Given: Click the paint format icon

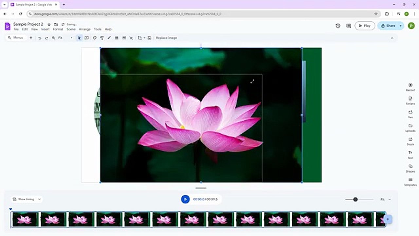Looking at the screenshot, I should point(102,38).
